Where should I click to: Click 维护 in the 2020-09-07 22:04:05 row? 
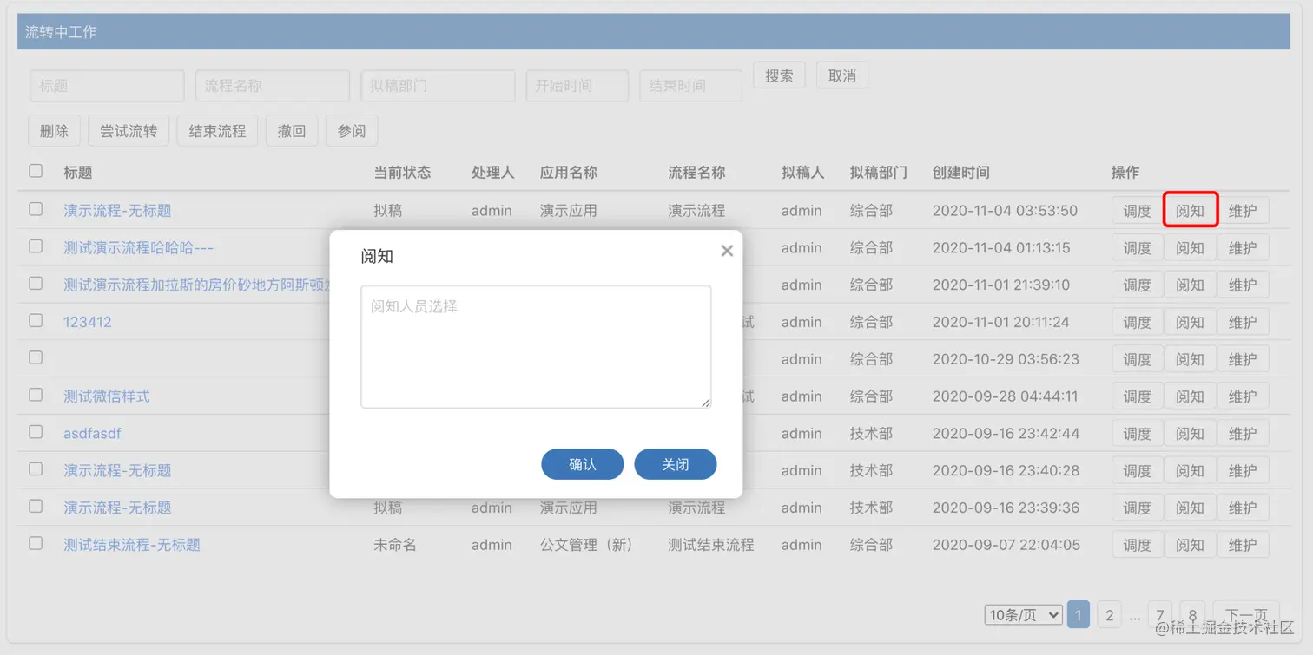tap(1243, 545)
